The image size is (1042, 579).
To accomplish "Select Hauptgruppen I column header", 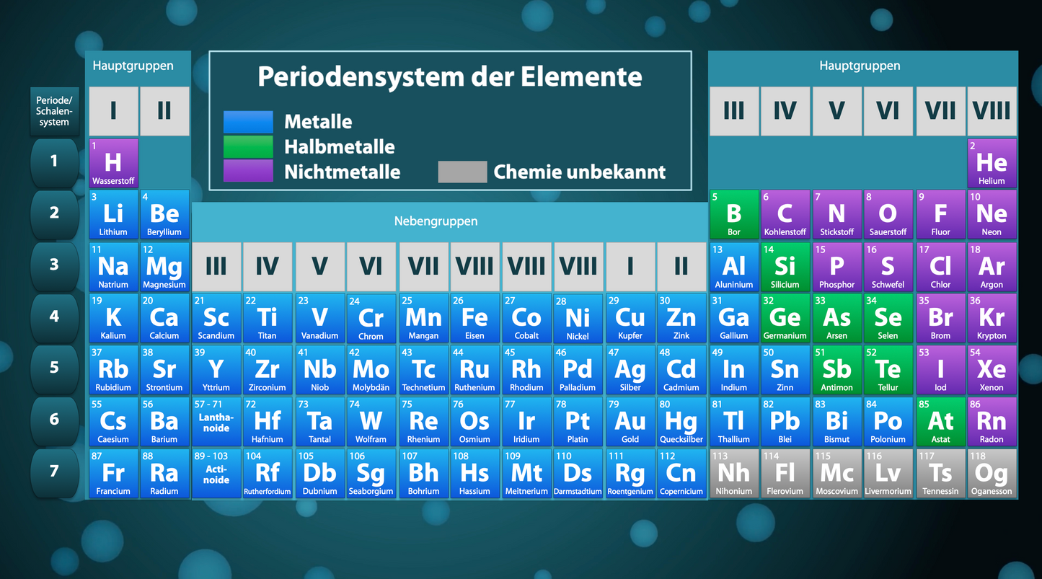I will [x=113, y=111].
